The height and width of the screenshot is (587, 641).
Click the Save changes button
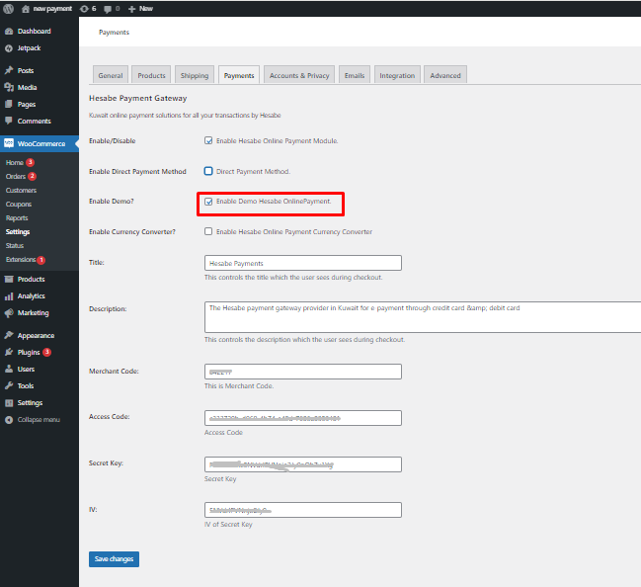pyautogui.click(x=114, y=559)
